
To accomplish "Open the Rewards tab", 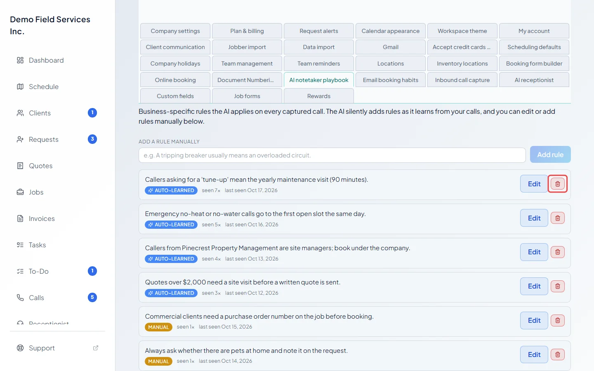I will coord(319,96).
